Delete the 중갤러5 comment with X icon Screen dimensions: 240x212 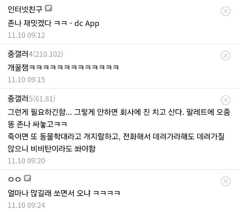point(226,100)
